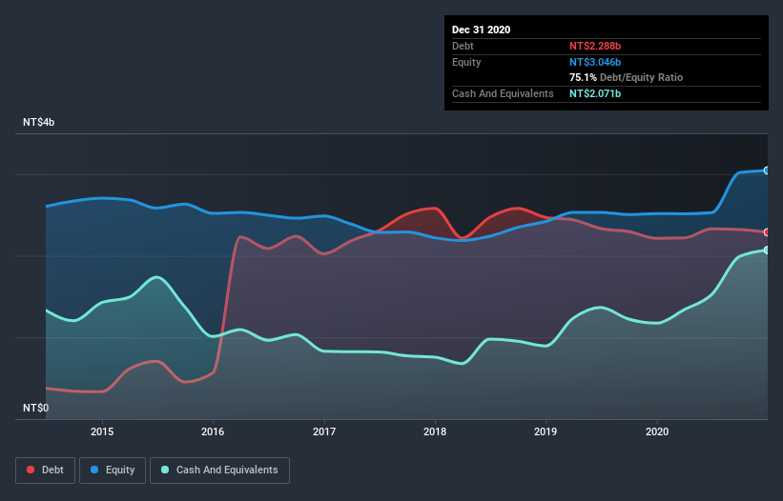Select the blue Equity endpoint marker
783x501 pixels.
tap(767, 170)
